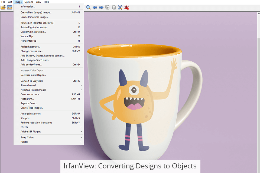Select Replace Color...
Viewport: 260px width, 173px height.
[49, 103]
